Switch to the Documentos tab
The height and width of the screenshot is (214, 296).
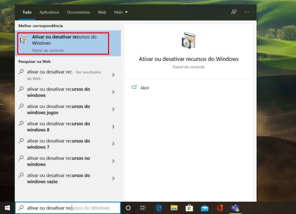tap(78, 12)
